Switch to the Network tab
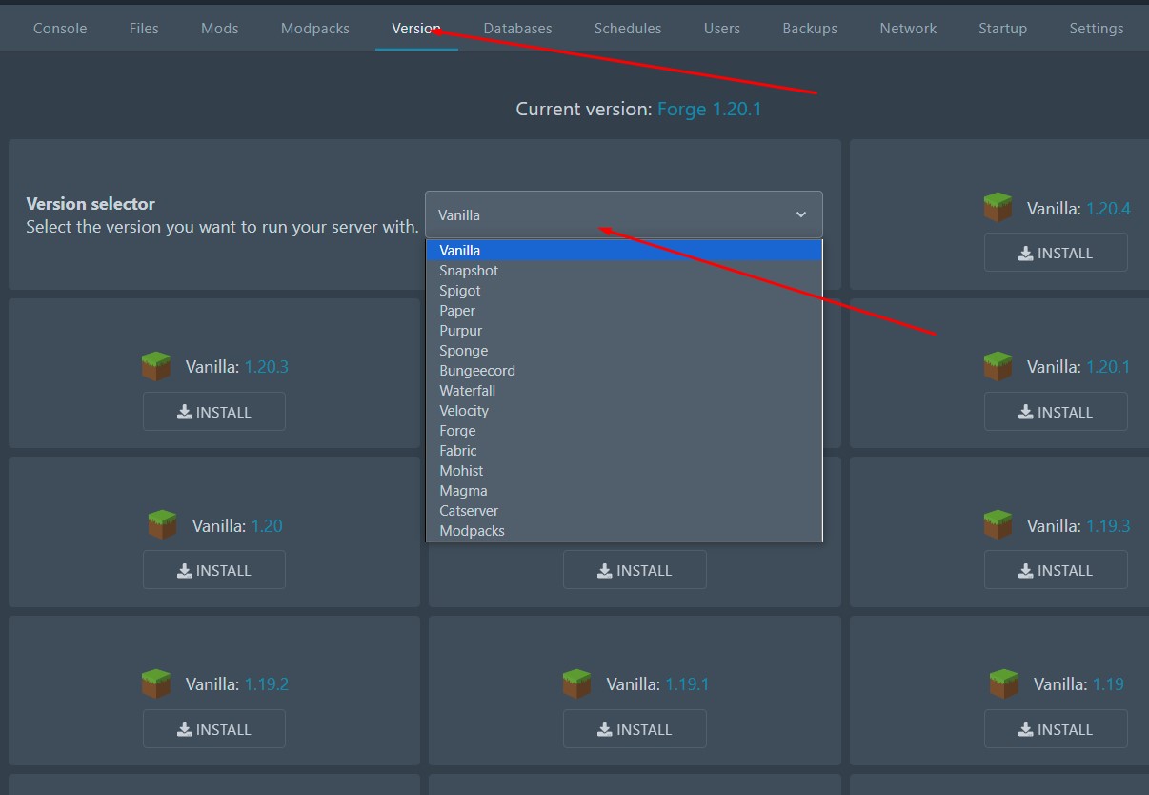 click(x=908, y=28)
